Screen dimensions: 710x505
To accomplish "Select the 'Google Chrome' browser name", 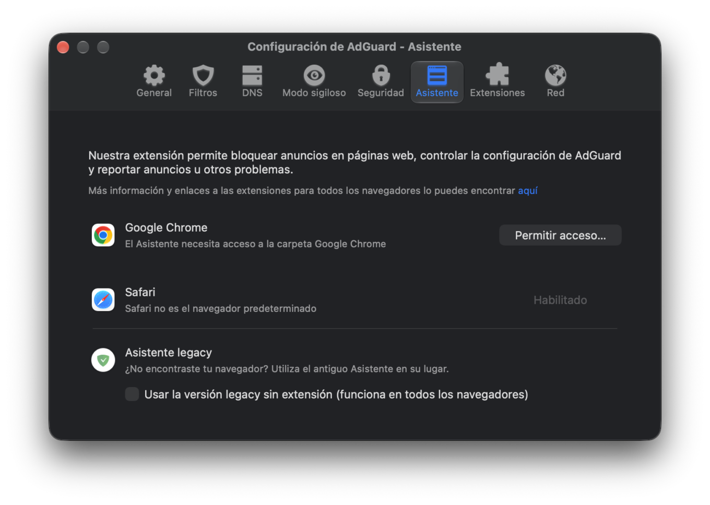I will 166,227.
